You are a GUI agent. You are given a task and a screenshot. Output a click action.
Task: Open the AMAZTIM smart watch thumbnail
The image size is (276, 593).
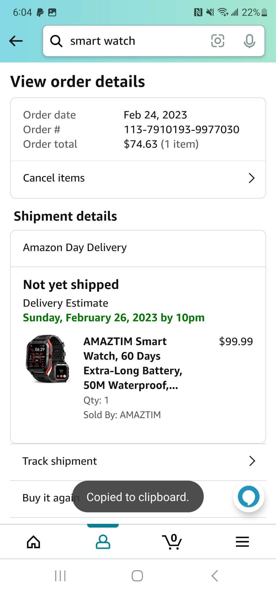(x=48, y=359)
